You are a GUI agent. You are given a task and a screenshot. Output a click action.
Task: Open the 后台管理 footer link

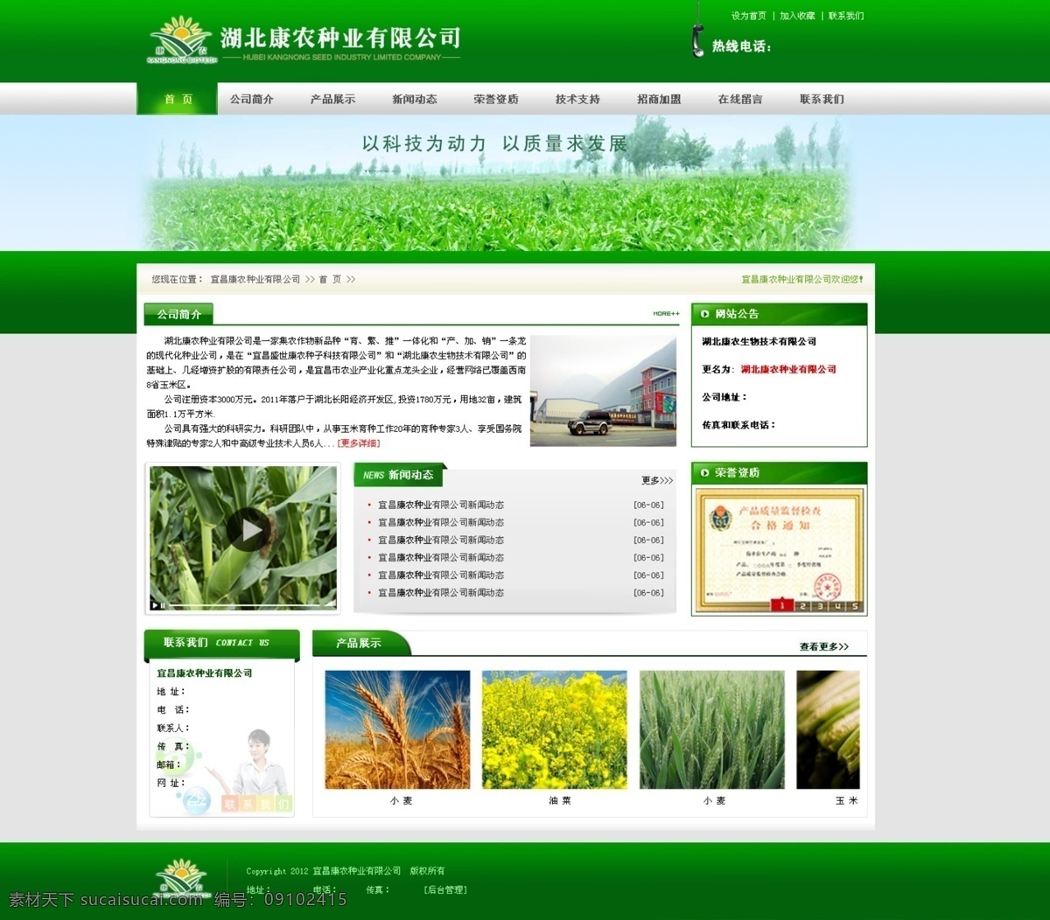pyautogui.click(x=445, y=889)
